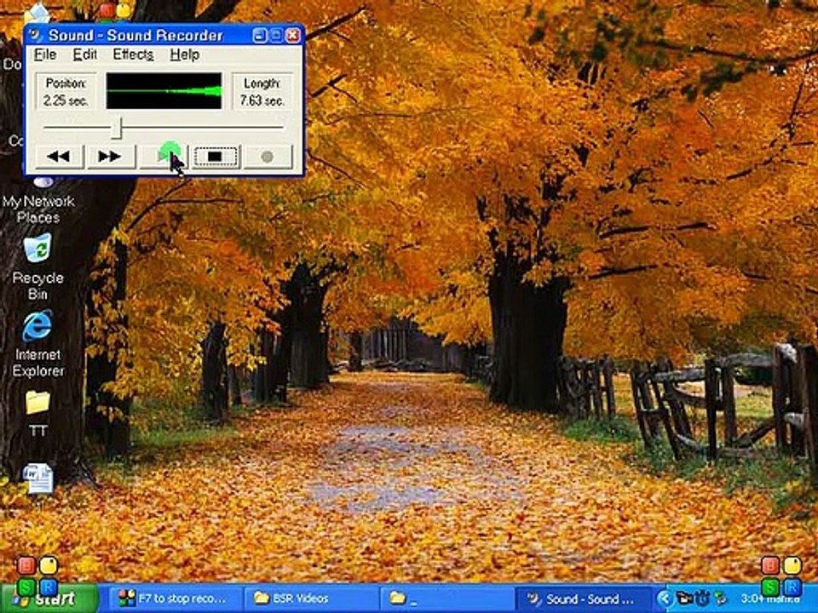Click the Position 2.25 sec. readout

tap(66, 92)
